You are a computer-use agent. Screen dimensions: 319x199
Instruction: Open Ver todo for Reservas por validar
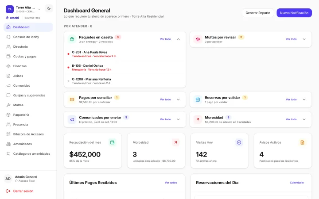291,99
